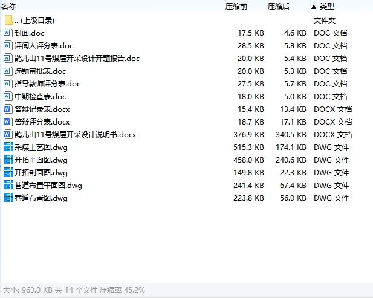Click the DWG 文件 type of 采煤工艺图.dwg
Image resolution: width=373 pixels, height=298 pixels.
[x=331, y=147]
